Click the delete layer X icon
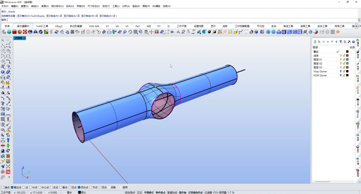The height and width of the screenshot is (194, 361). pos(324,42)
